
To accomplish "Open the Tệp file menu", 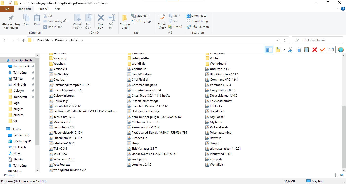I will [7, 9].
